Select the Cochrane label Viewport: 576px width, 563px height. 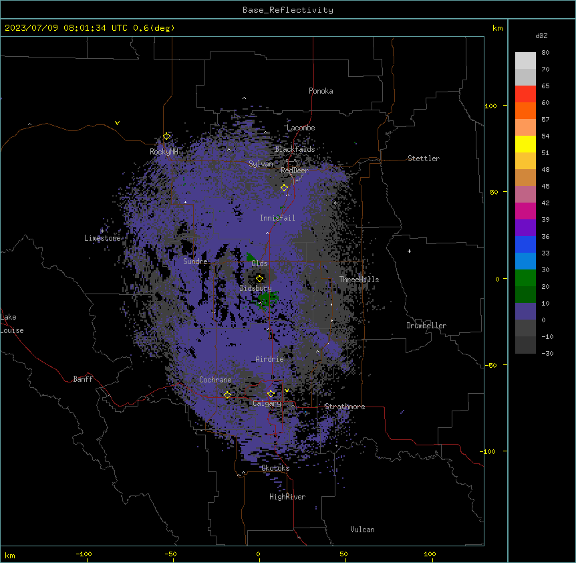point(215,380)
